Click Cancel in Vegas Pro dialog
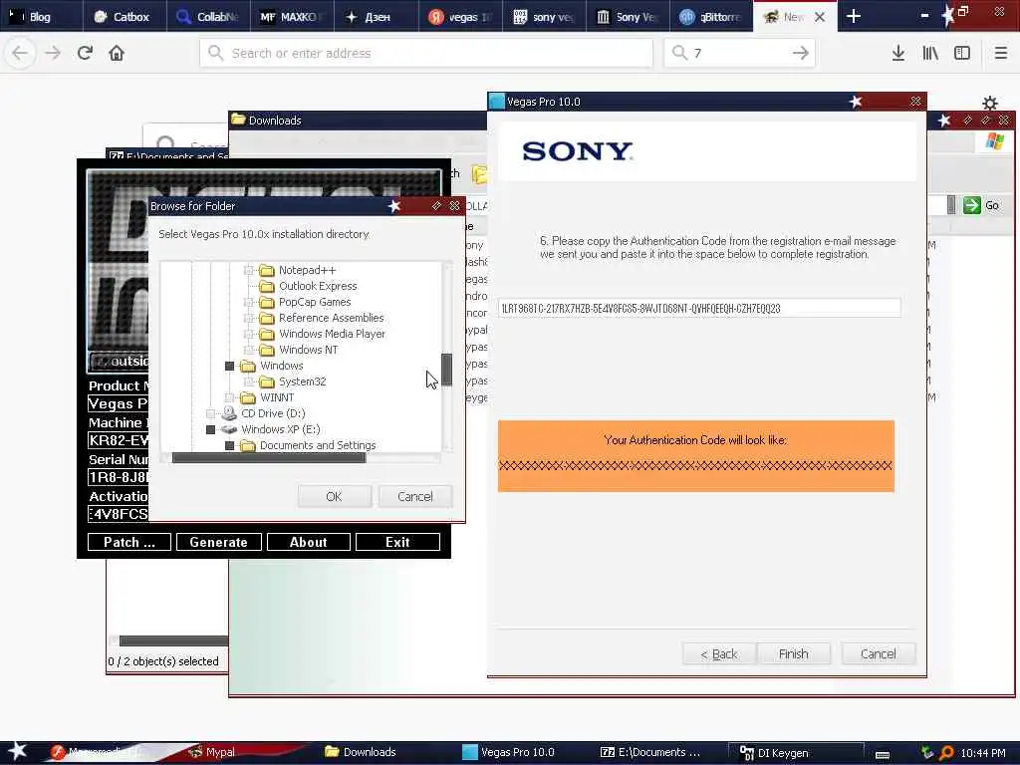Screen dimensions: 1020x765 coord(879,653)
